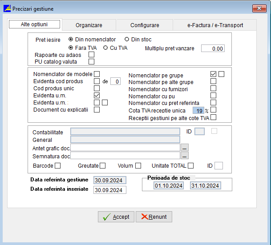
Task: Check the Cod produs unic option
Action: [97, 88]
